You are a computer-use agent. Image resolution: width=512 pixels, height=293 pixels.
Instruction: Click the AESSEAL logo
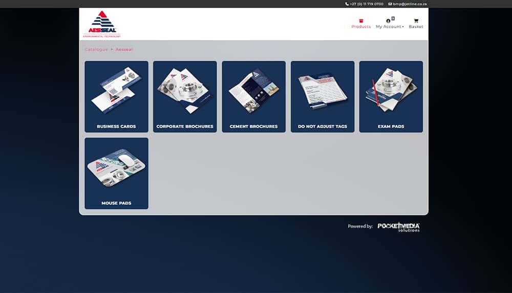(x=102, y=24)
